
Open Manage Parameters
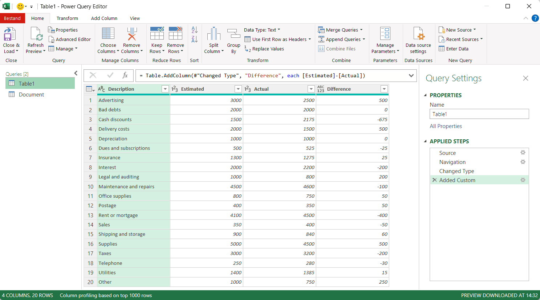coord(385,40)
